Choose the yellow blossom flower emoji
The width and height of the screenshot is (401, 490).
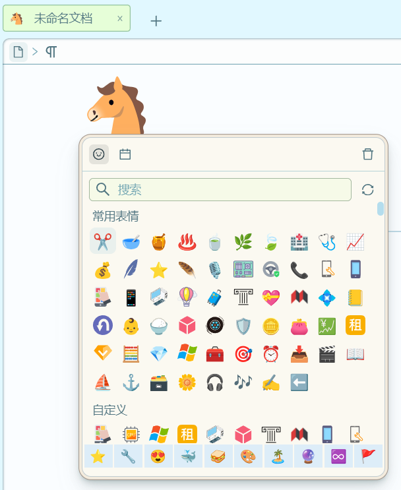(x=187, y=383)
